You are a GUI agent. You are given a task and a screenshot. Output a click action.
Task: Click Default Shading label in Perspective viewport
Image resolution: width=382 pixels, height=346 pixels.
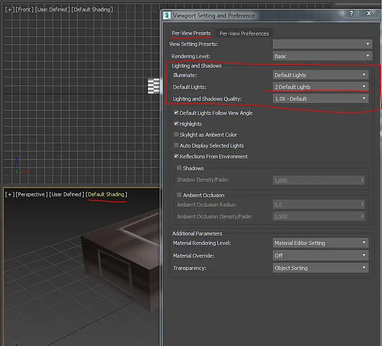coord(106,194)
